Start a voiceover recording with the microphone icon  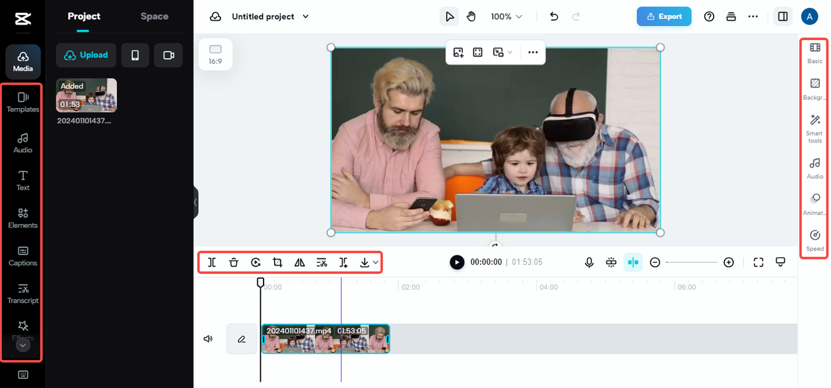[589, 262]
